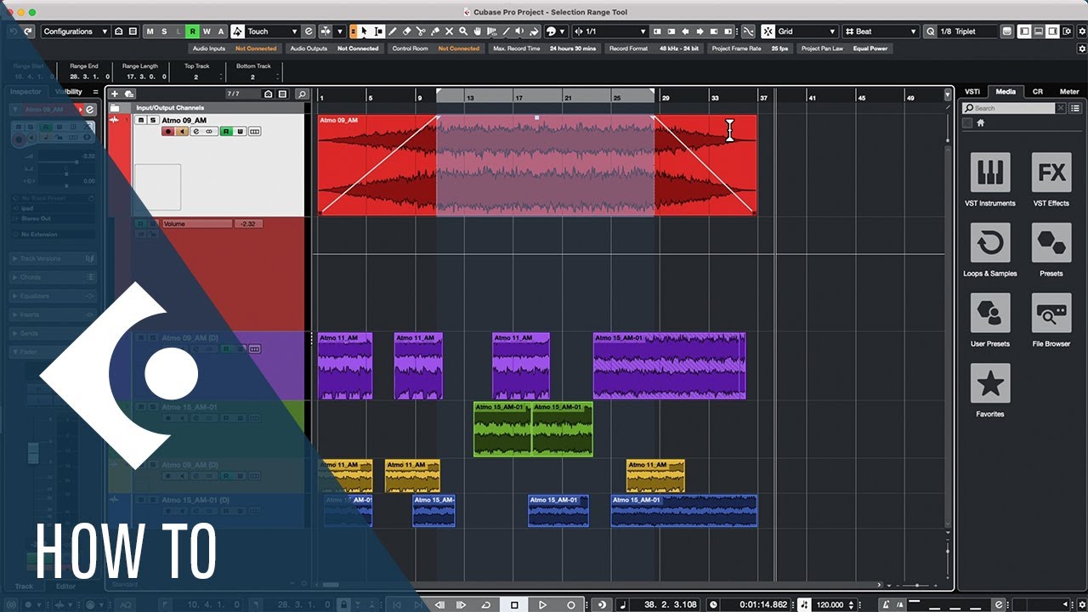Click the Volume automation value -2.32

(247, 224)
